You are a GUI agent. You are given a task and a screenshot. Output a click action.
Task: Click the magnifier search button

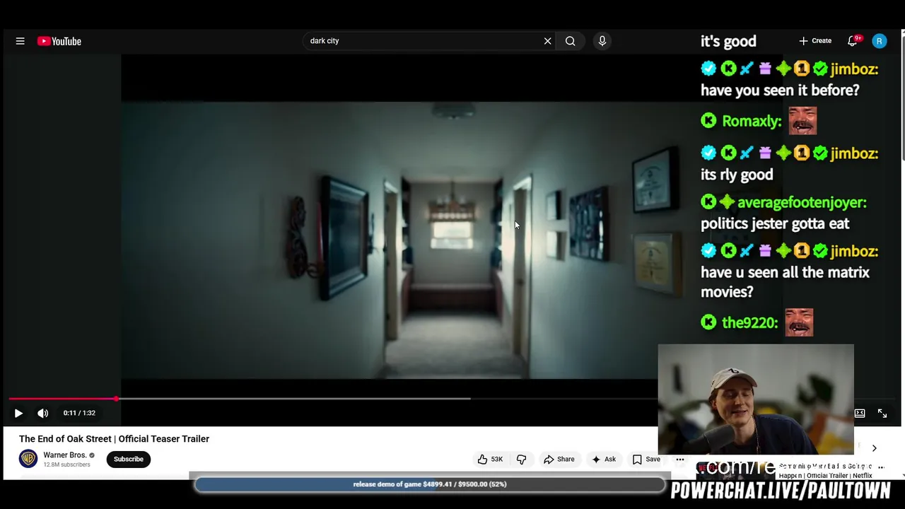pos(570,41)
